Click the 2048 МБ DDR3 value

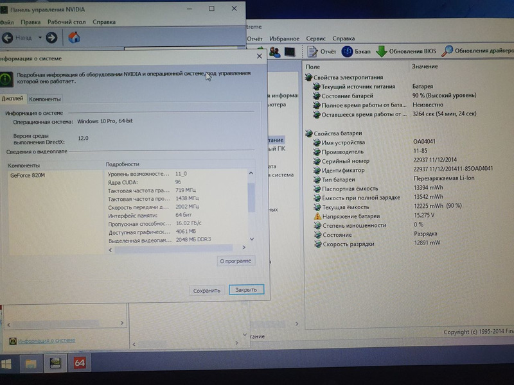click(193, 239)
